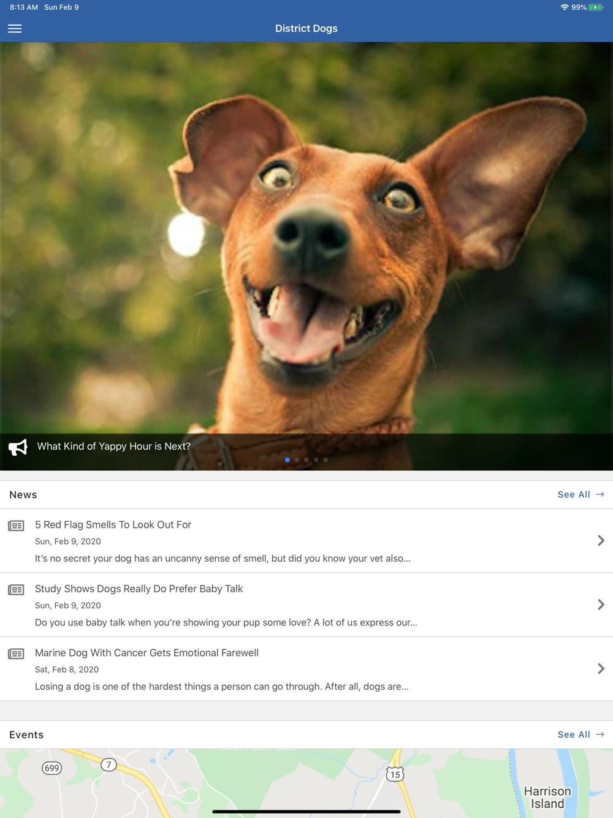Select the fifth carousel page dot

pos(326,460)
